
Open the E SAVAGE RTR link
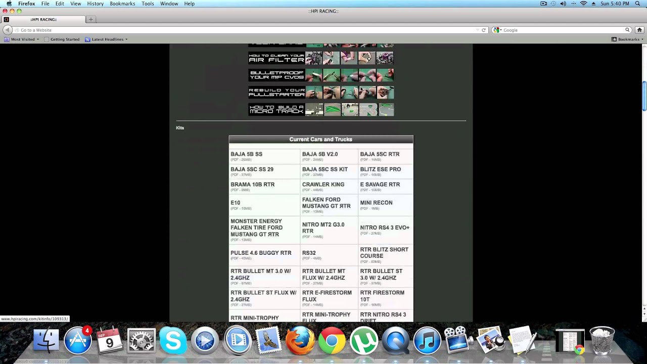pyautogui.click(x=380, y=185)
